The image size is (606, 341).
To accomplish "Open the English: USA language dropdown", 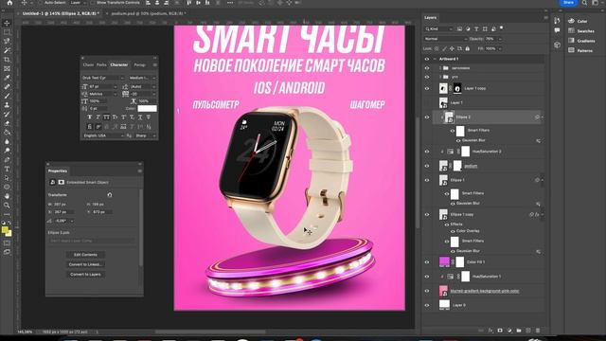I will [103, 135].
